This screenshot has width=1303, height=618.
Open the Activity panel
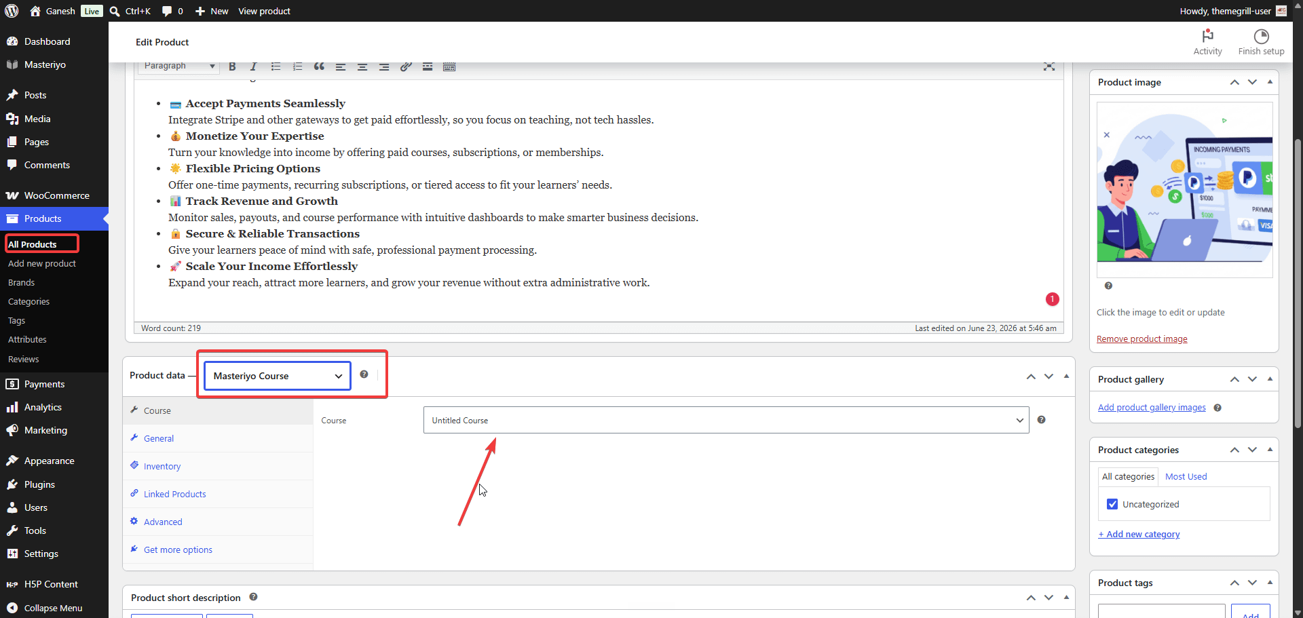[1207, 42]
